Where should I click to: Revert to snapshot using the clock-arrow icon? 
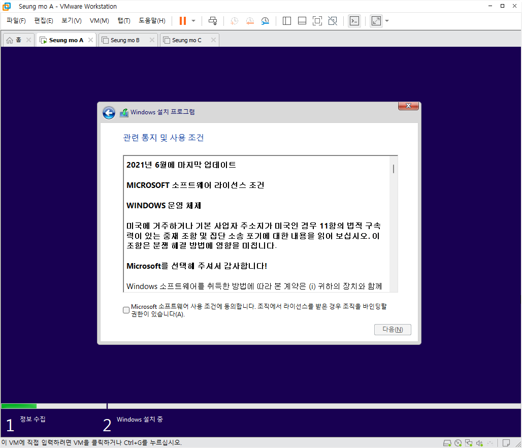coord(250,21)
